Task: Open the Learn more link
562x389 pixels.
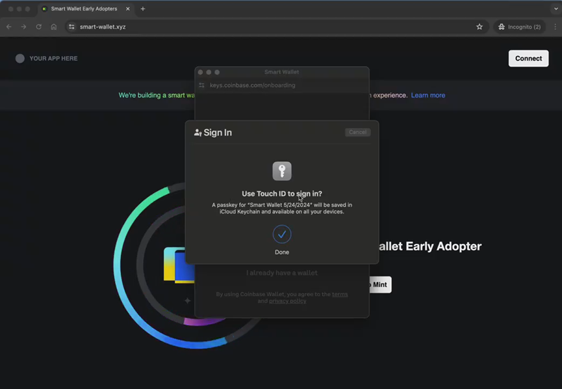Action: (428, 96)
